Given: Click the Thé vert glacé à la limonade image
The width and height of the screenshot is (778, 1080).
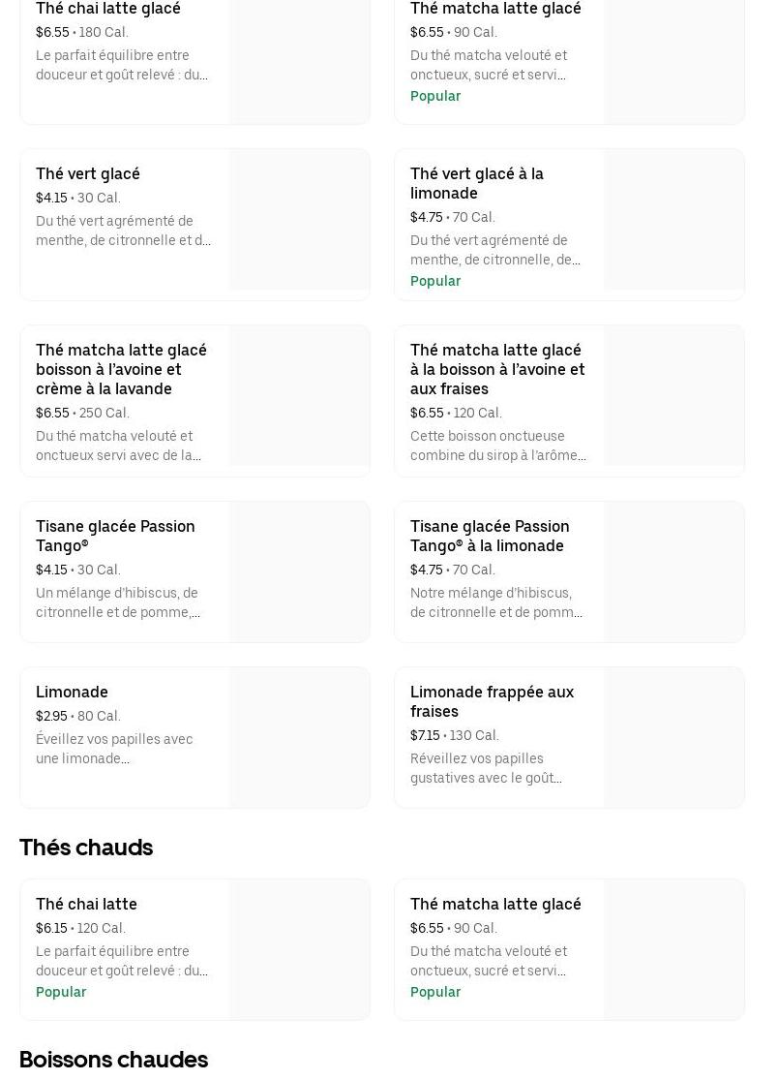Looking at the screenshot, I should (674, 220).
